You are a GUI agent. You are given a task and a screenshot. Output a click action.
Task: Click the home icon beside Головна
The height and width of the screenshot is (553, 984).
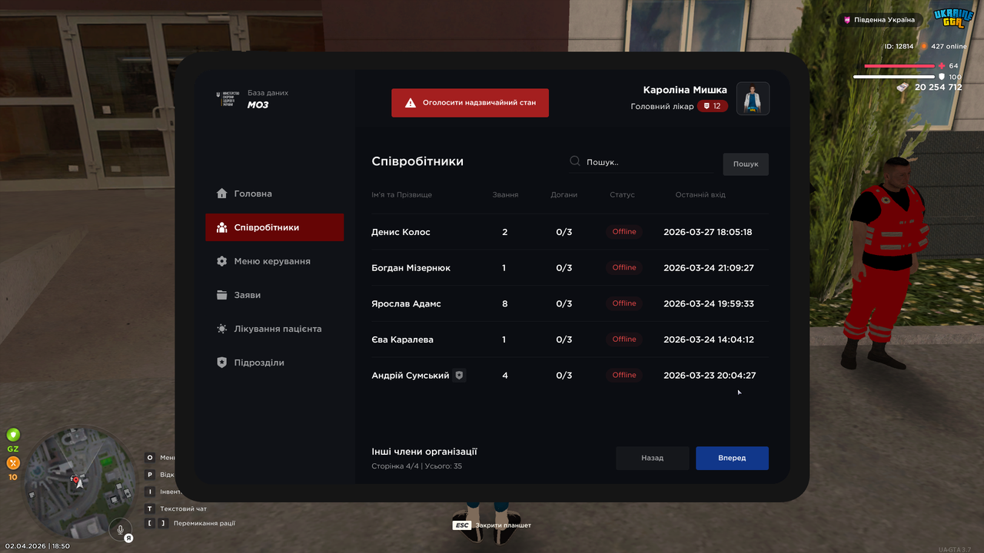222,194
